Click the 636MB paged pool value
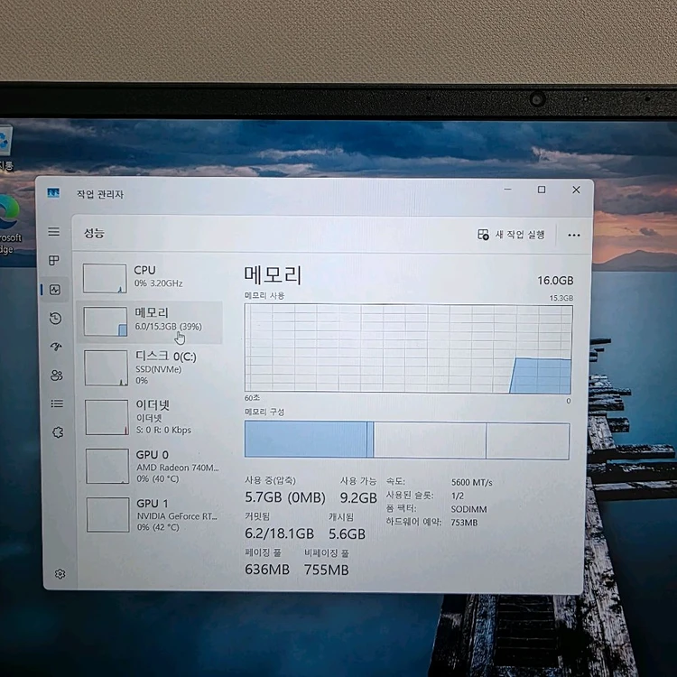 tap(267, 570)
